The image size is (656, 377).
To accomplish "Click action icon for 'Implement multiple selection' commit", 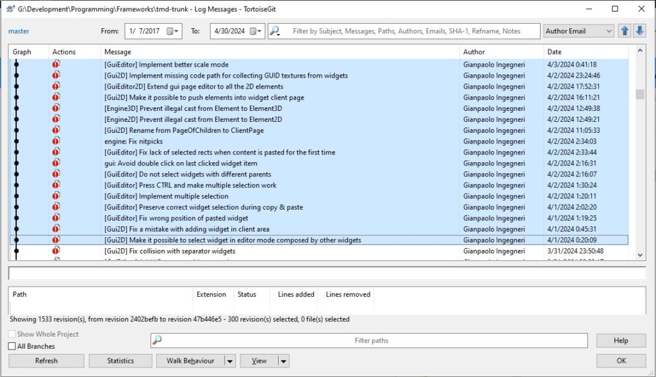I will pyautogui.click(x=56, y=196).
